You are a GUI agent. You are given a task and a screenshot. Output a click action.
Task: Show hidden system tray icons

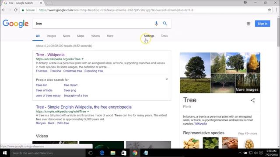coord(240,153)
